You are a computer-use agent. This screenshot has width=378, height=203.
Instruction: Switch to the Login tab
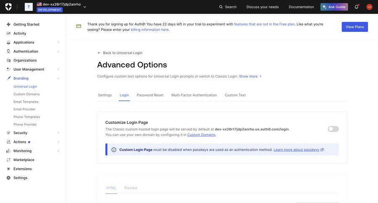tap(124, 95)
